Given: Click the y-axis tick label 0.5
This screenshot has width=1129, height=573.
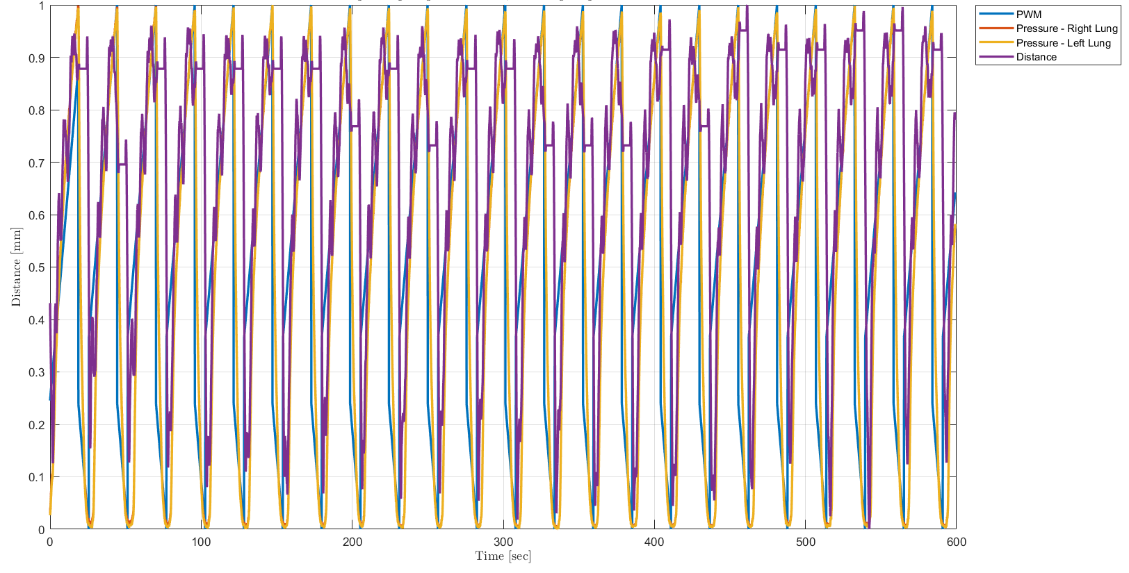Looking at the screenshot, I should (37, 267).
